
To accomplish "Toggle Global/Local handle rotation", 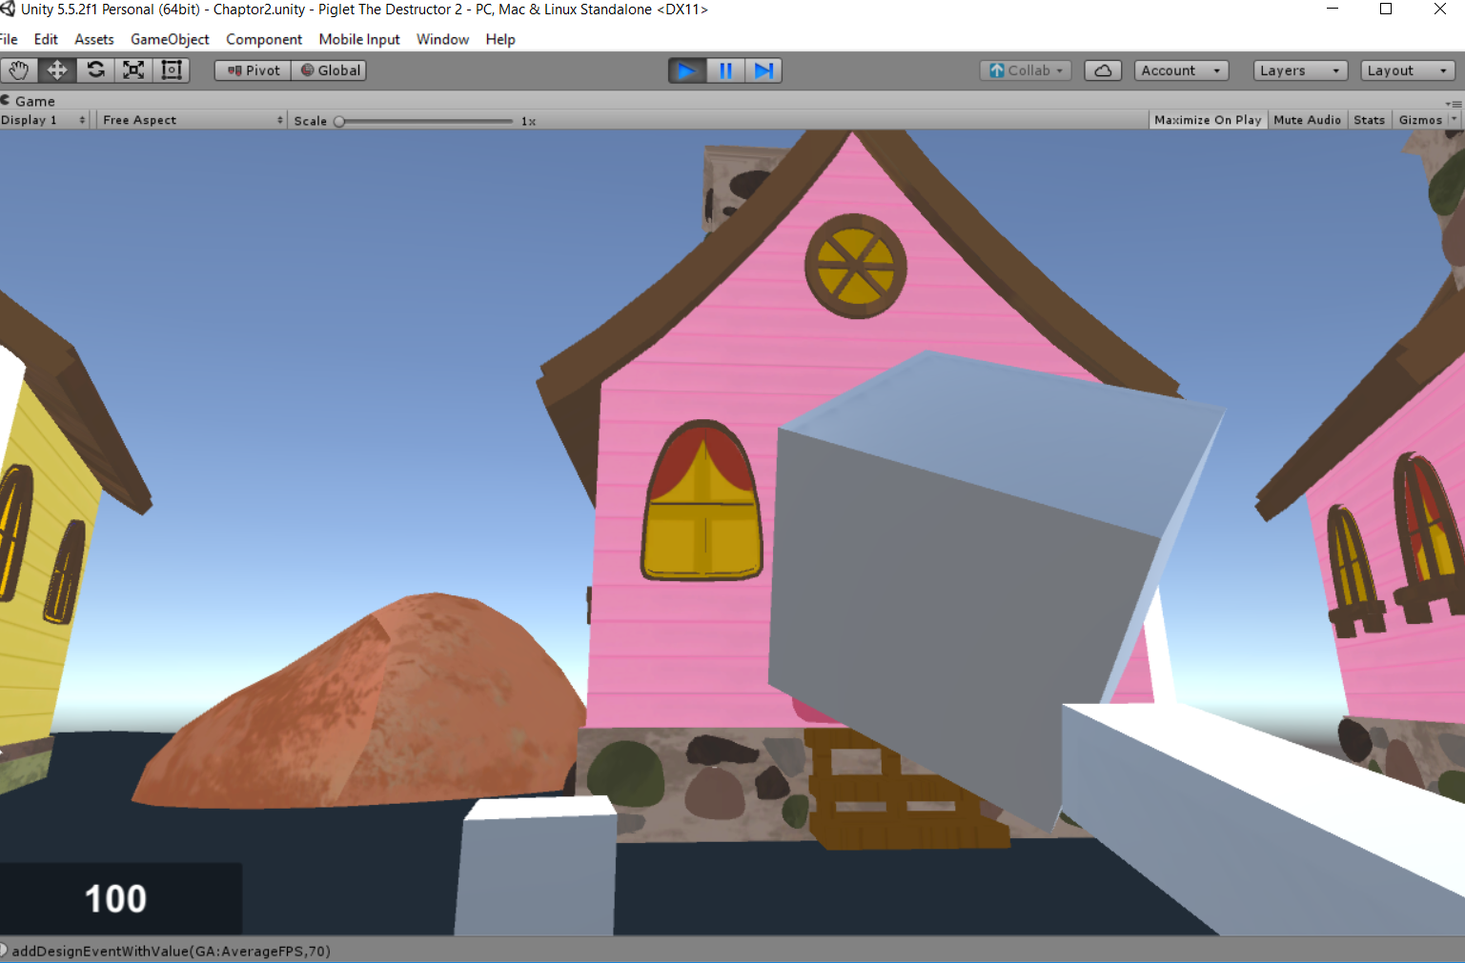I will [329, 70].
